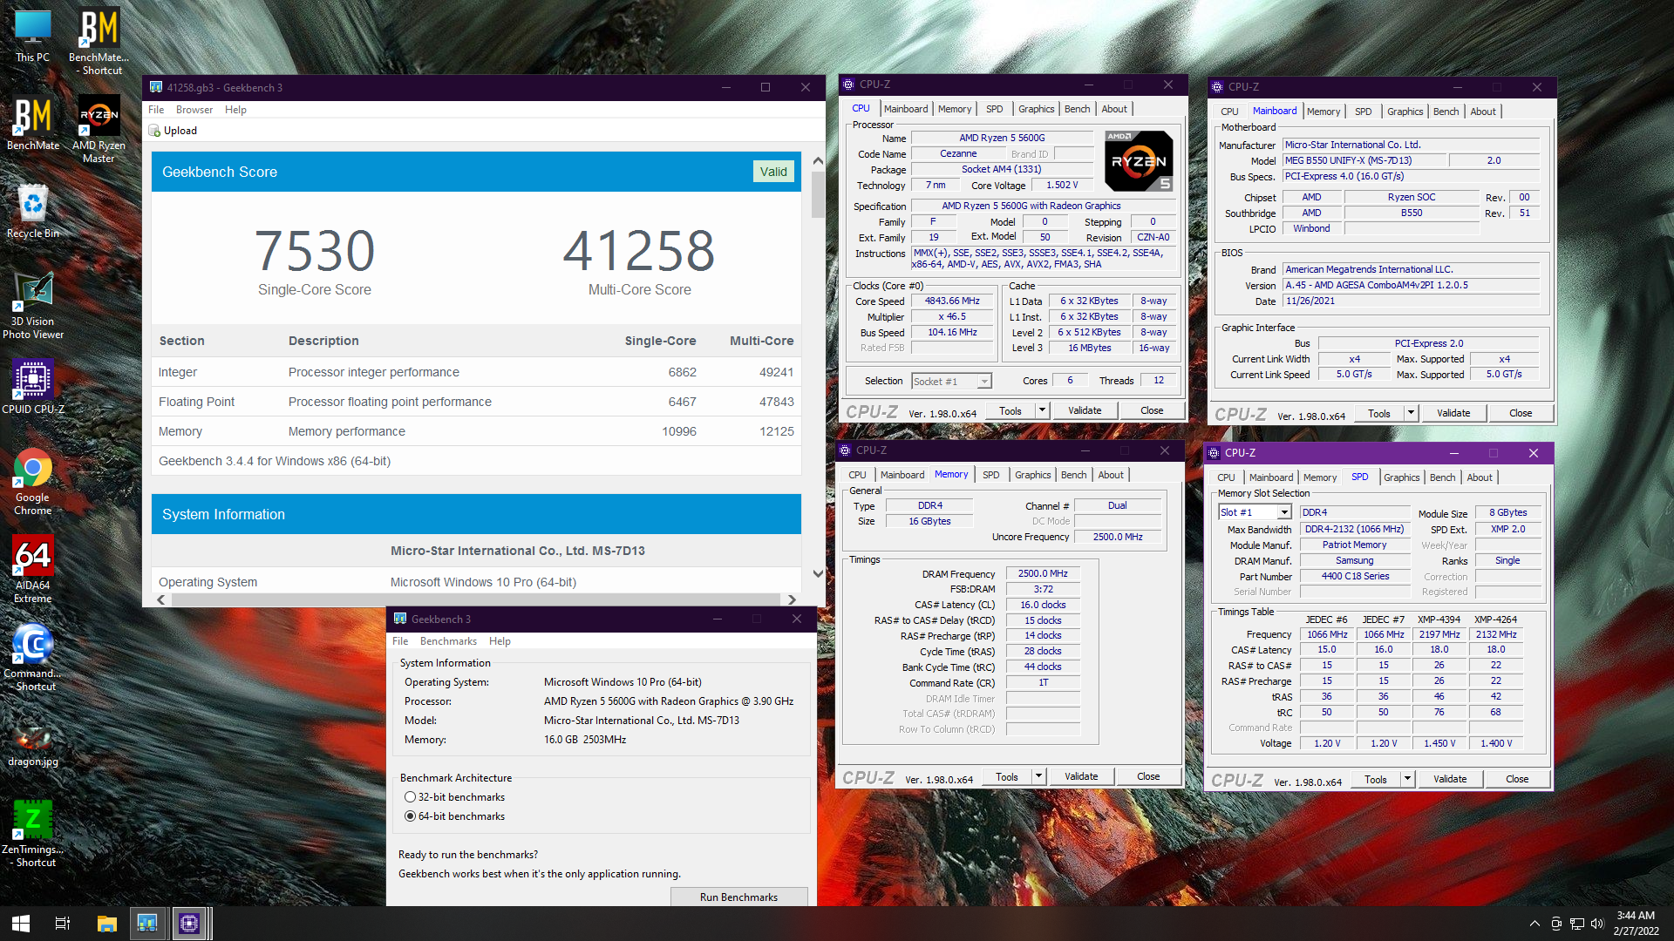Launch AMD Ryzen Master desktop icon
Image resolution: width=1674 pixels, height=941 pixels.
(99, 129)
